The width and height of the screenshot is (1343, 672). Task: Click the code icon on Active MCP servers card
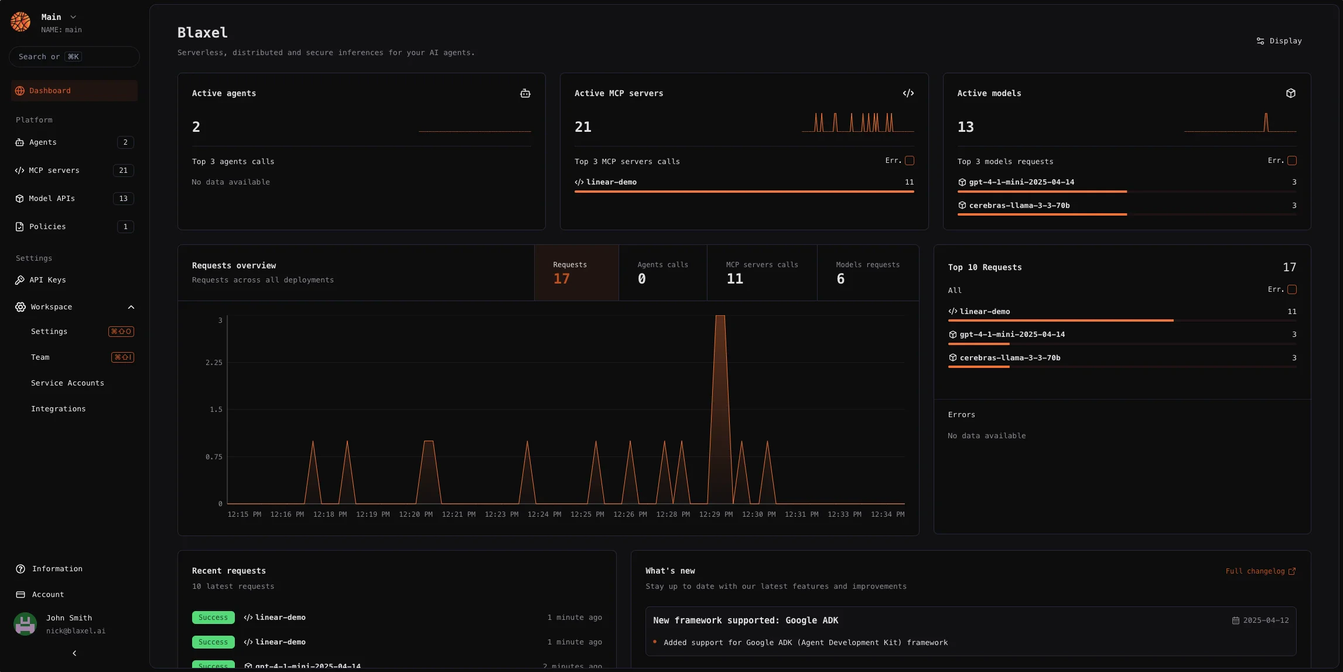click(x=908, y=93)
